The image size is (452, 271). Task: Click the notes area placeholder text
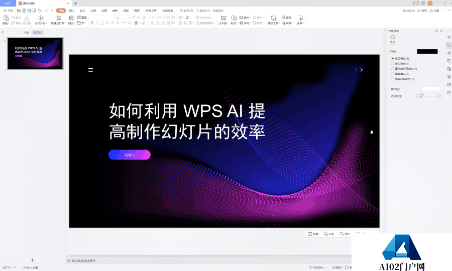click(x=83, y=260)
